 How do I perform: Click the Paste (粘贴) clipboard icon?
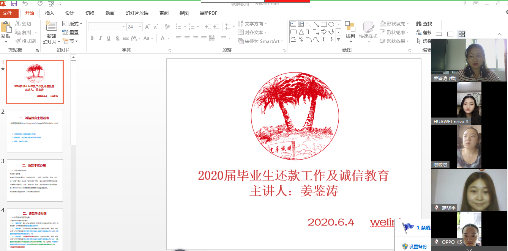coord(6,28)
